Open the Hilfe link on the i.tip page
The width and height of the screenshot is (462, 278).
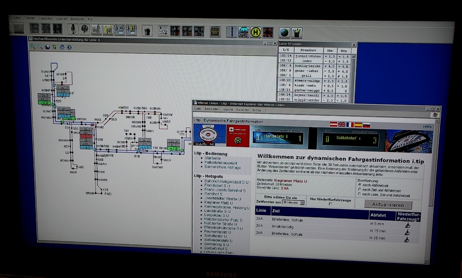click(x=427, y=127)
